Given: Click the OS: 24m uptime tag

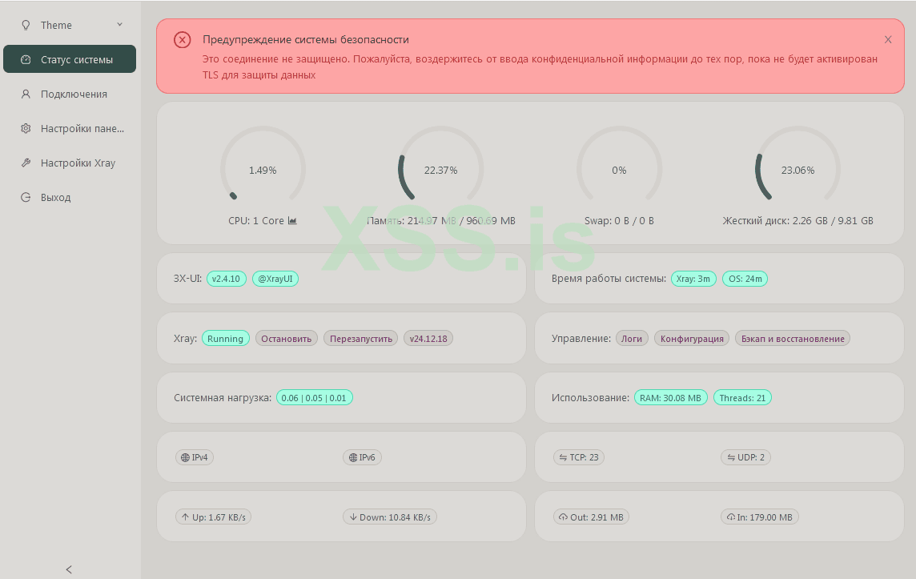Looking at the screenshot, I should [745, 279].
